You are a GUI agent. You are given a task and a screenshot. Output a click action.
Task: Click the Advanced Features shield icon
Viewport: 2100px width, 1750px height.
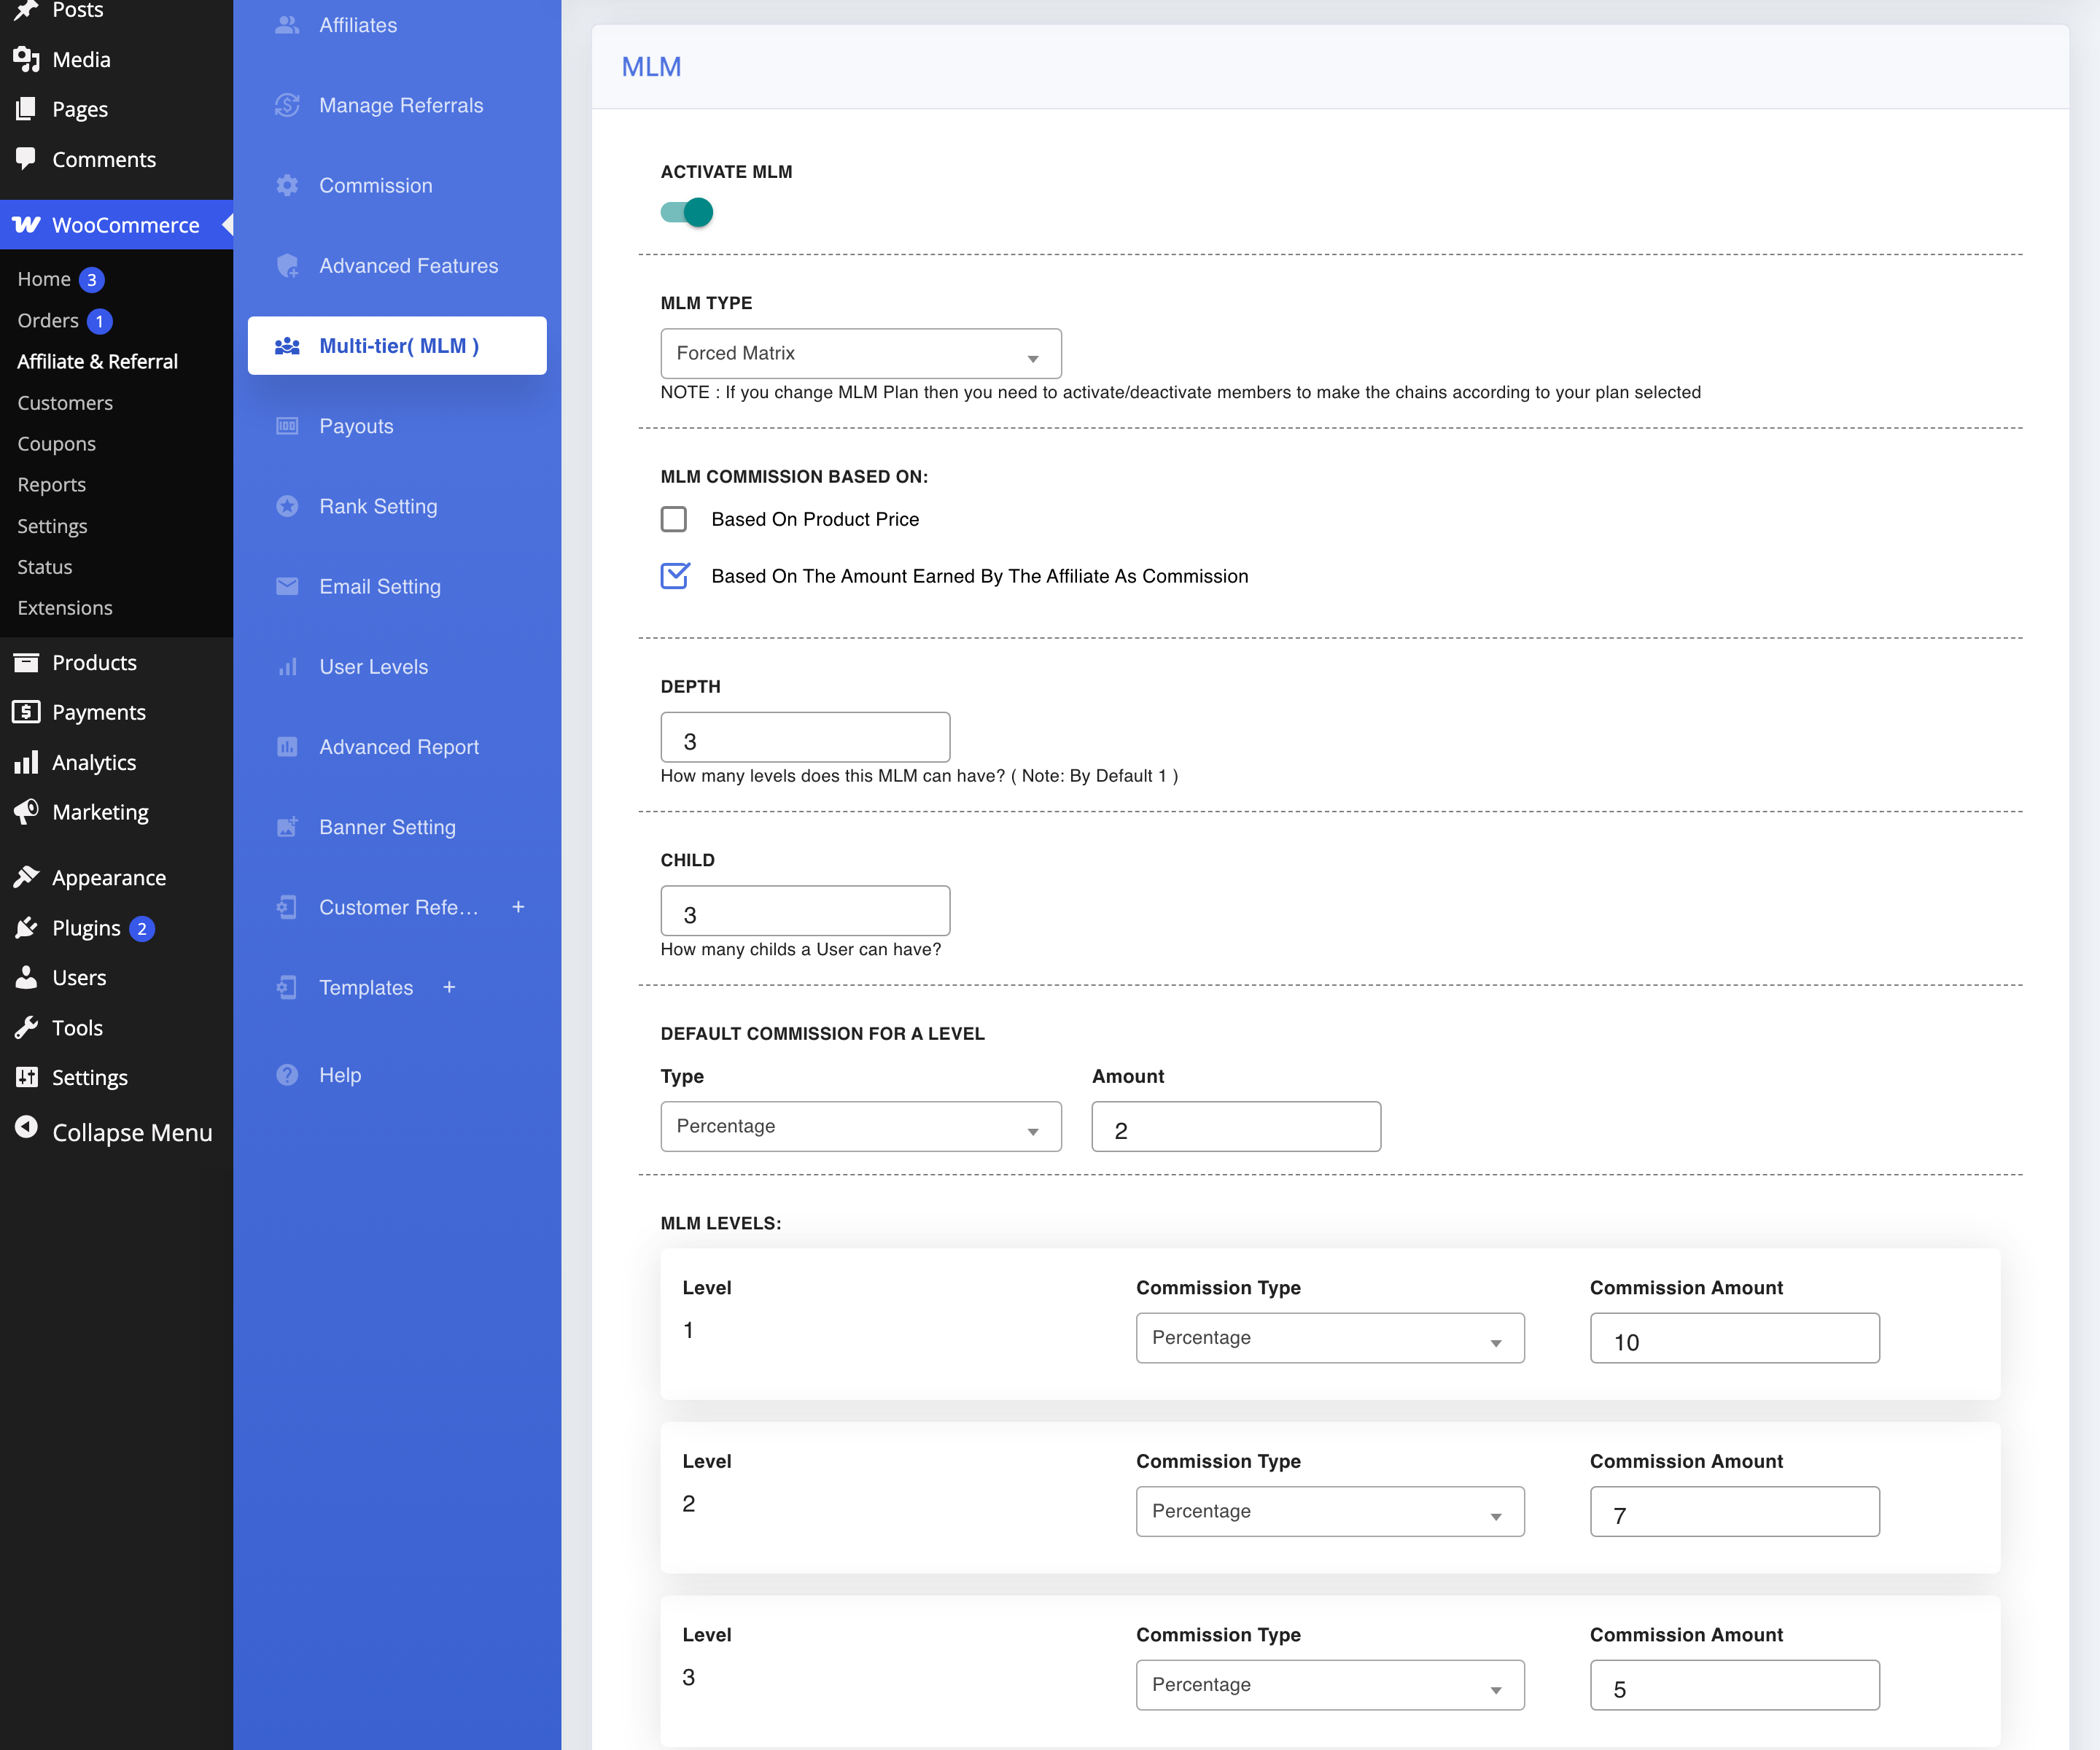287,265
